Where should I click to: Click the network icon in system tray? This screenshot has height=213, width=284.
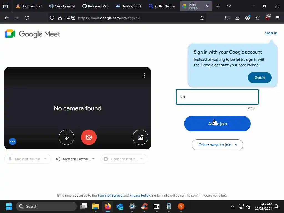coord(241,206)
